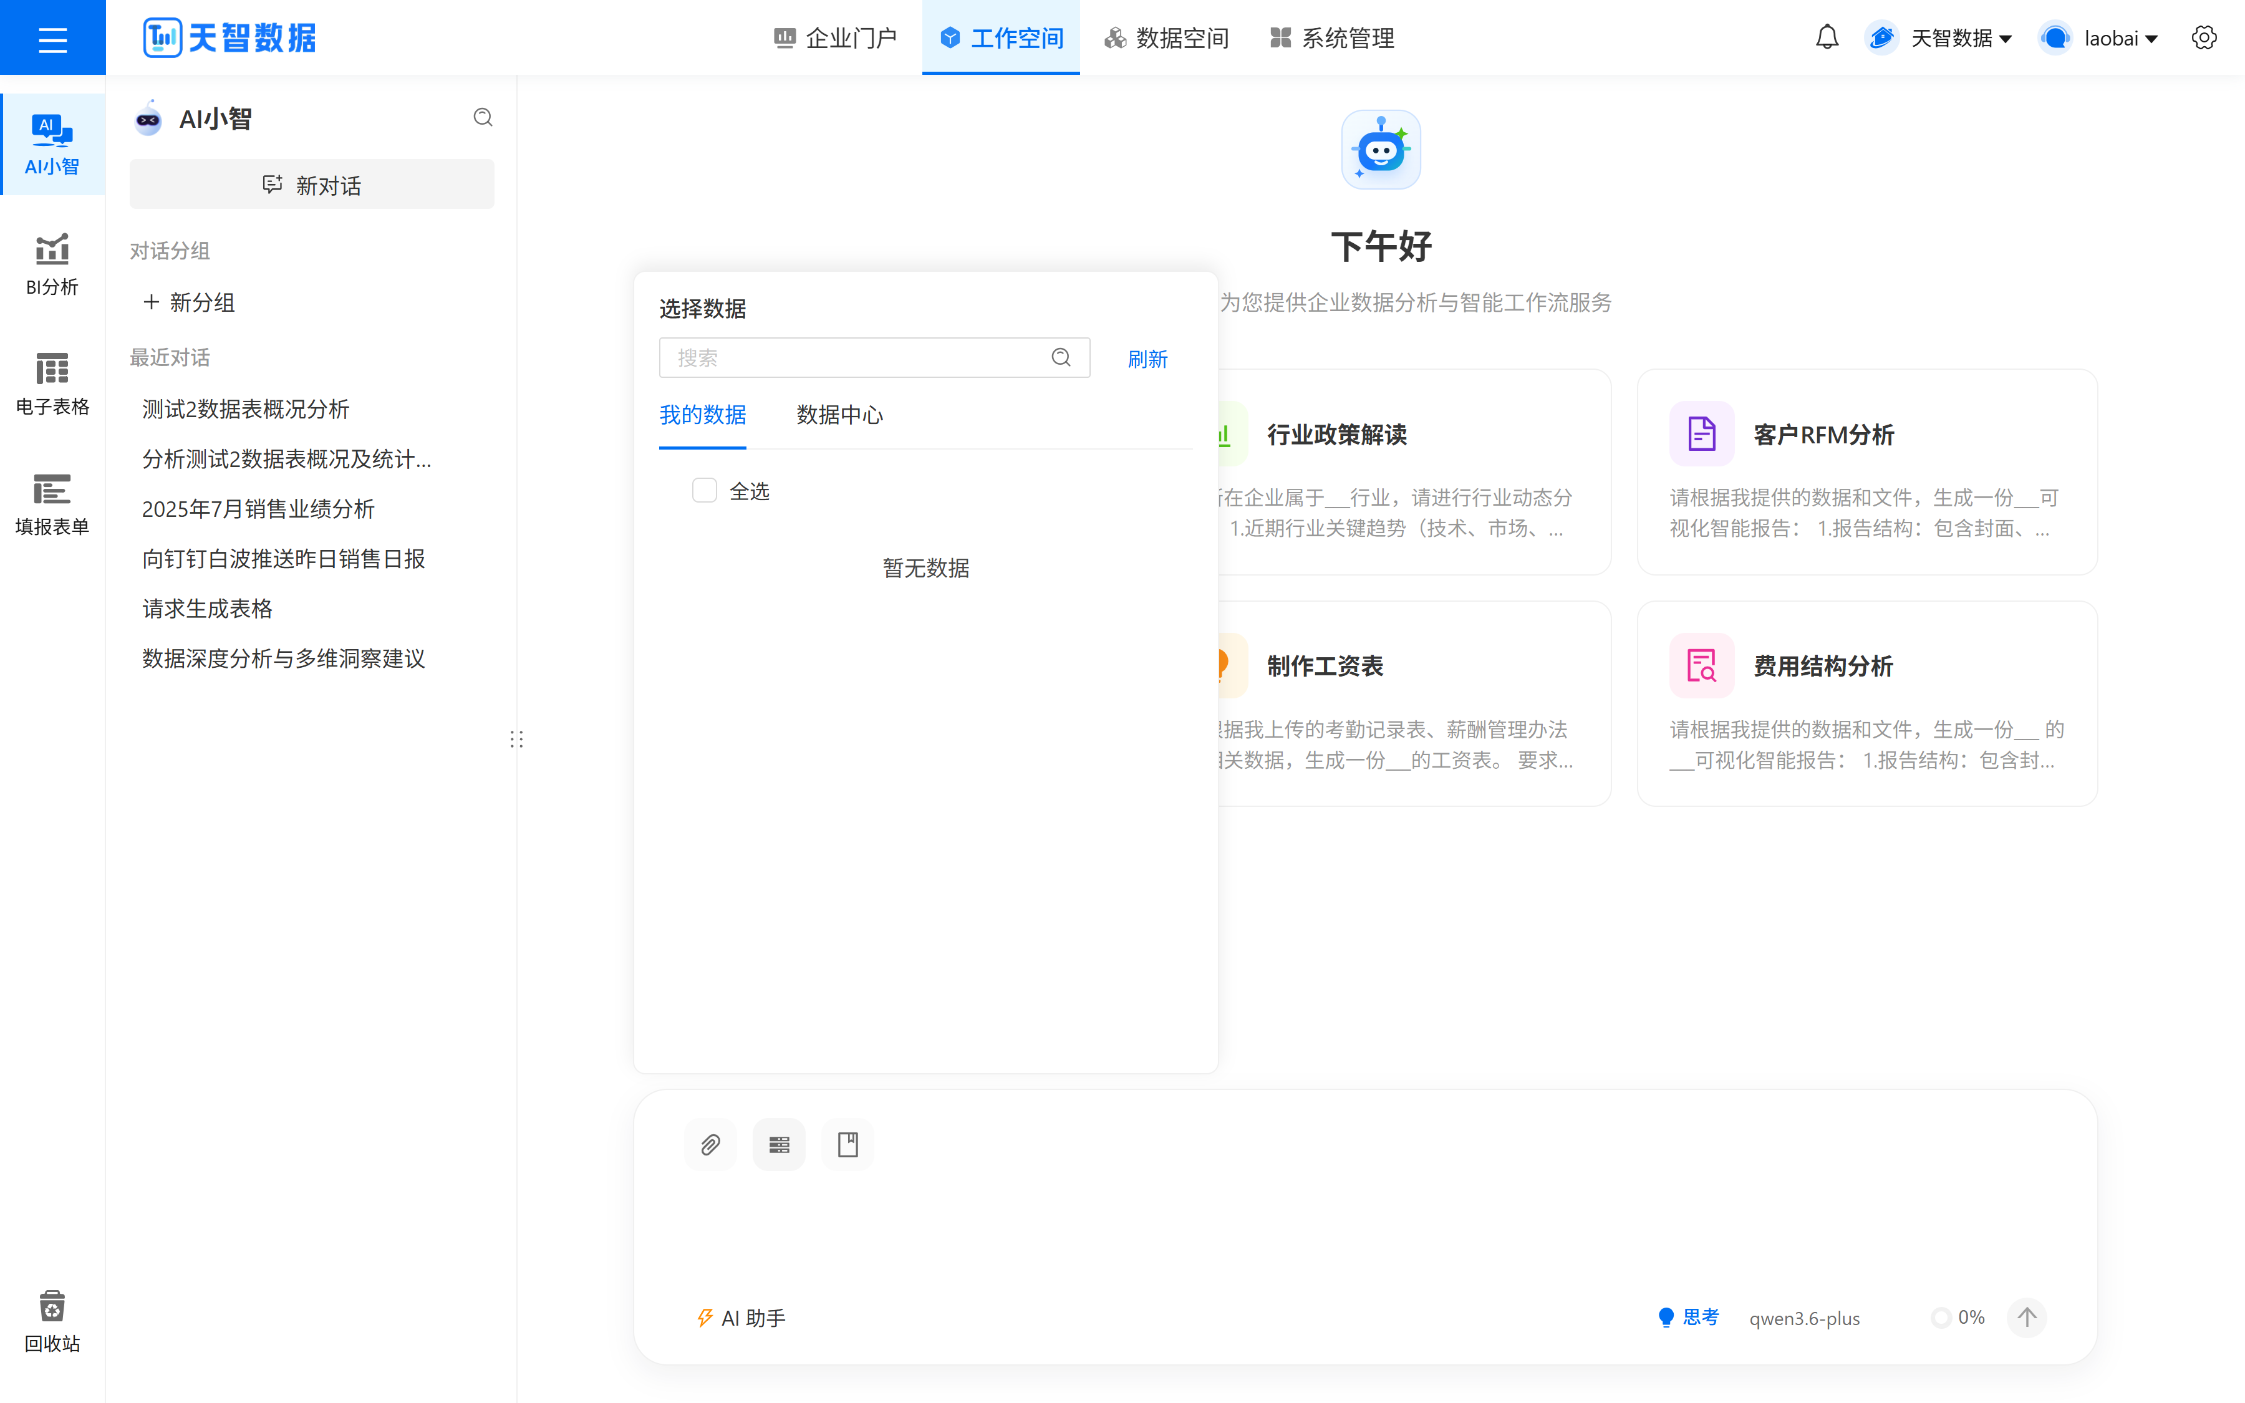Open the 费用结构分析 template card

(x=1866, y=703)
